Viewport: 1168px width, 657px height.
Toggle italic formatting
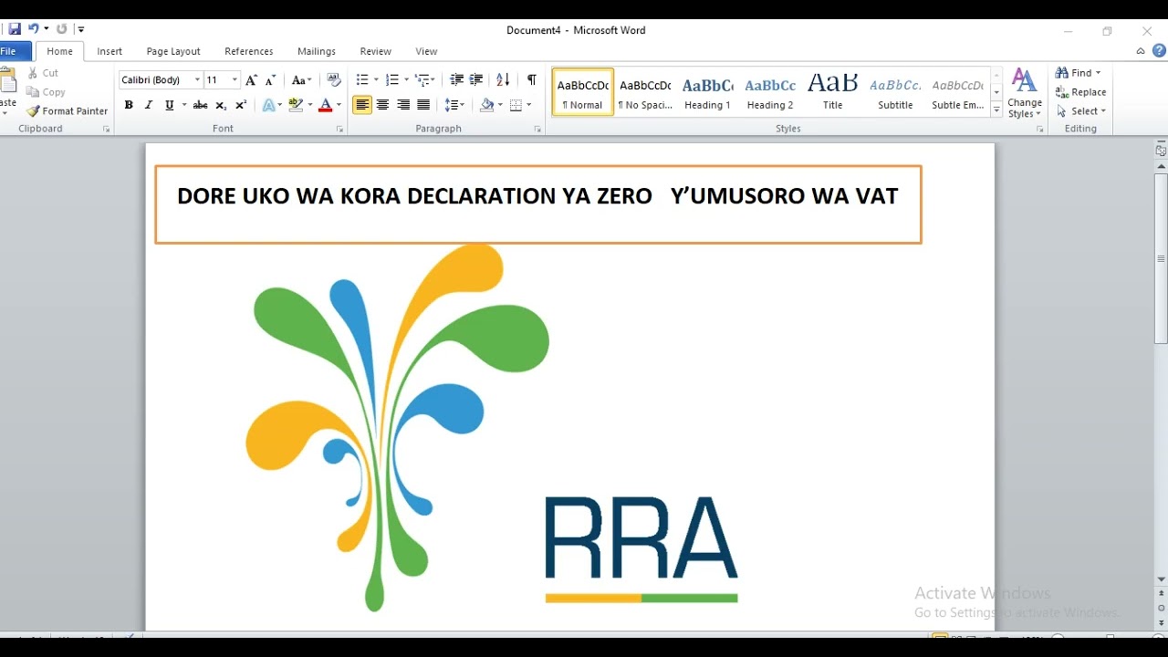point(149,106)
